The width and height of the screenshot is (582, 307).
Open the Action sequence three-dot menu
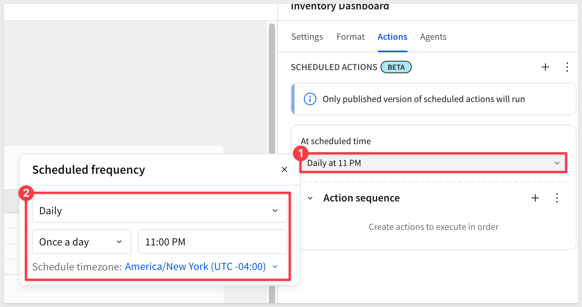pyautogui.click(x=557, y=198)
